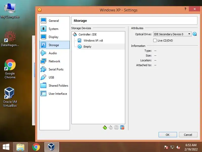
Task: Click the IDE controller icon
Action: 75,34
